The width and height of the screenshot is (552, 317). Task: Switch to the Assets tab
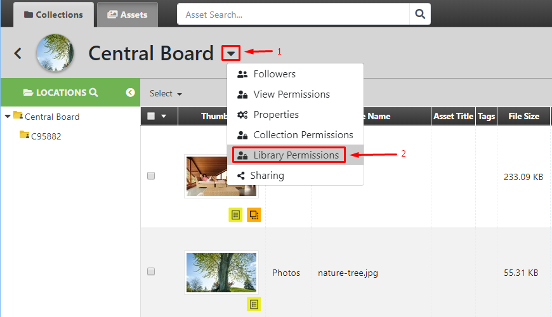click(x=128, y=15)
